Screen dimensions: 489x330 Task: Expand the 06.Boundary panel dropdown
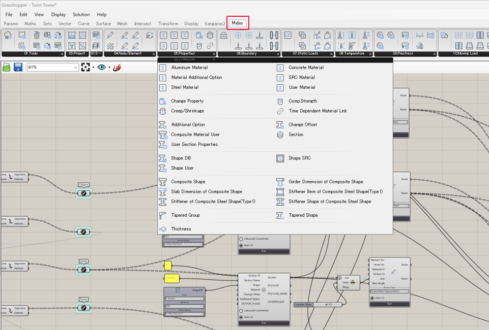point(277,54)
